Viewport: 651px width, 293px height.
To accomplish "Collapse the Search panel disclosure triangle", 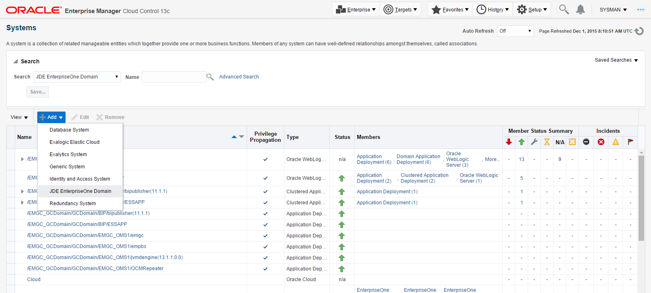I will click(16, 61).
